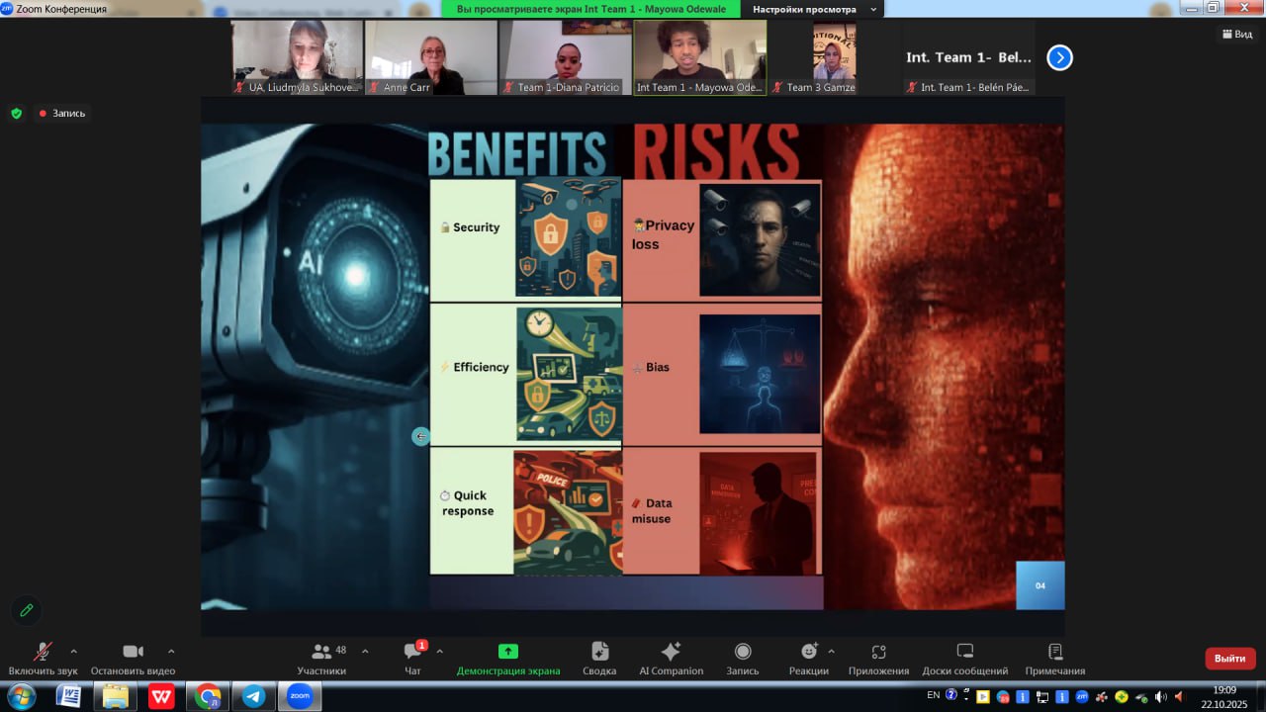Open the Chat panel
The image size is (1266, 712).
click(413, 653)
